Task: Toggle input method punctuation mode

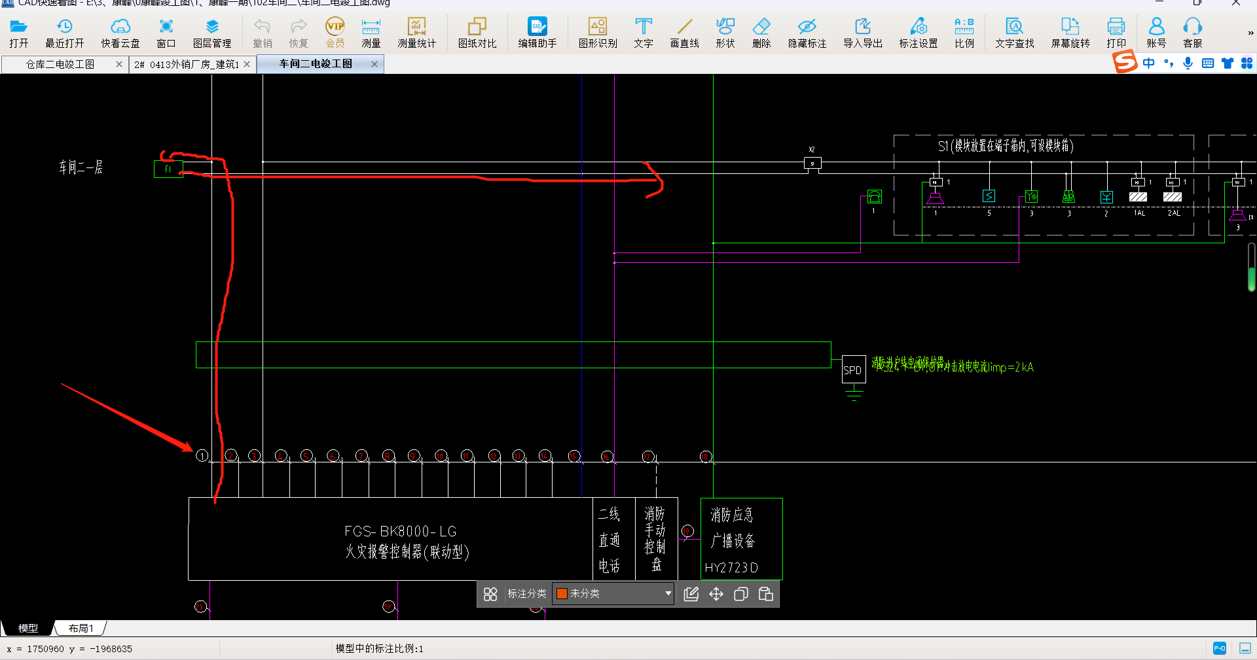Action: pos(1169,63)
